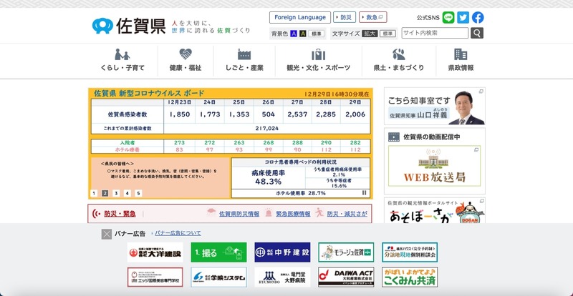
Task: Click the magnifier site search button
Action: (x=477, y=33)
